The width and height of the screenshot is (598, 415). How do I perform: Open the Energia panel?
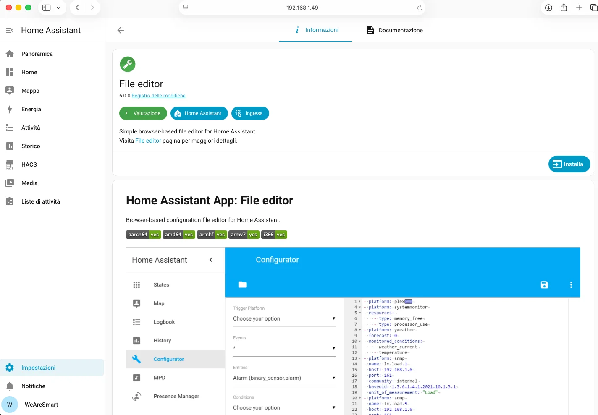[x=52, y=109]
